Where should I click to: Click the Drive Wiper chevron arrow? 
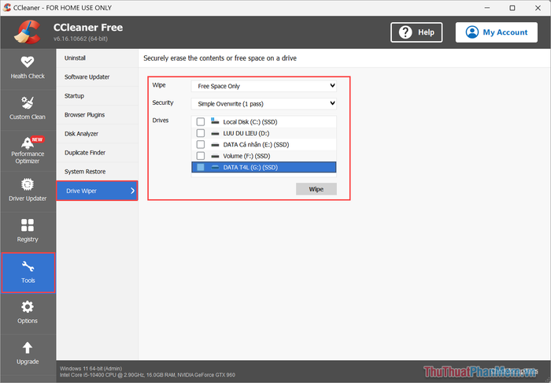click(132, 191)
